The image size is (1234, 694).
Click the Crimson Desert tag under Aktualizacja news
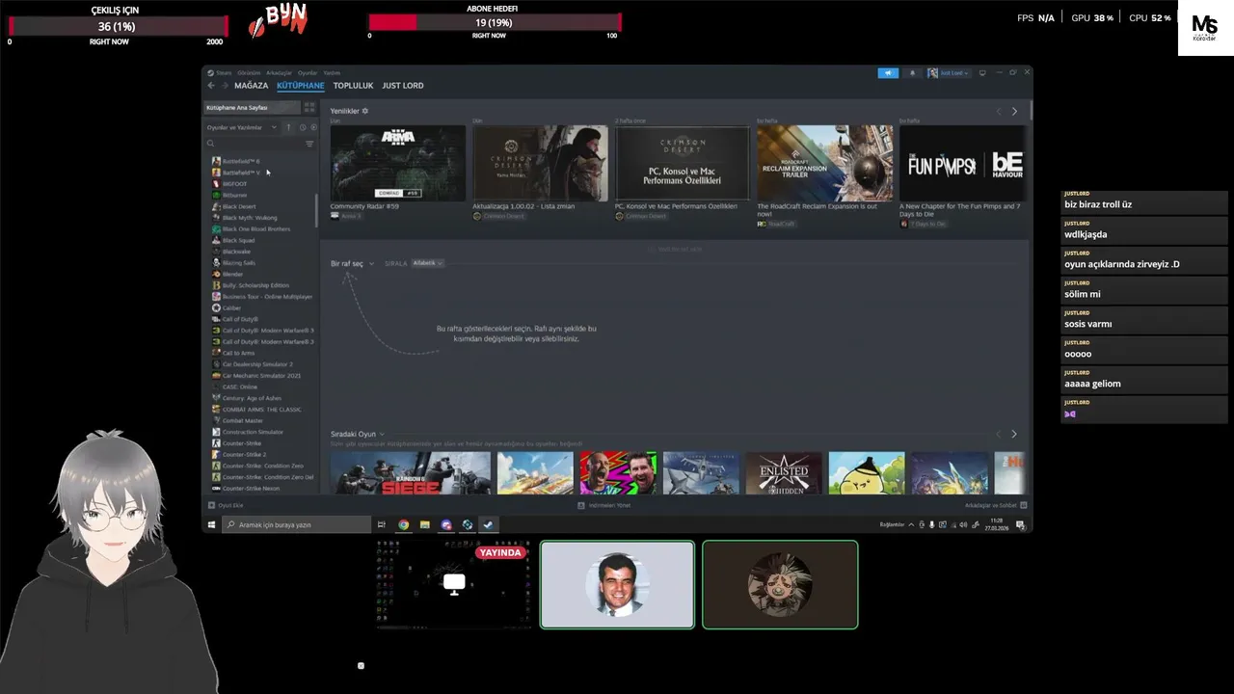[x=500, y=216]
